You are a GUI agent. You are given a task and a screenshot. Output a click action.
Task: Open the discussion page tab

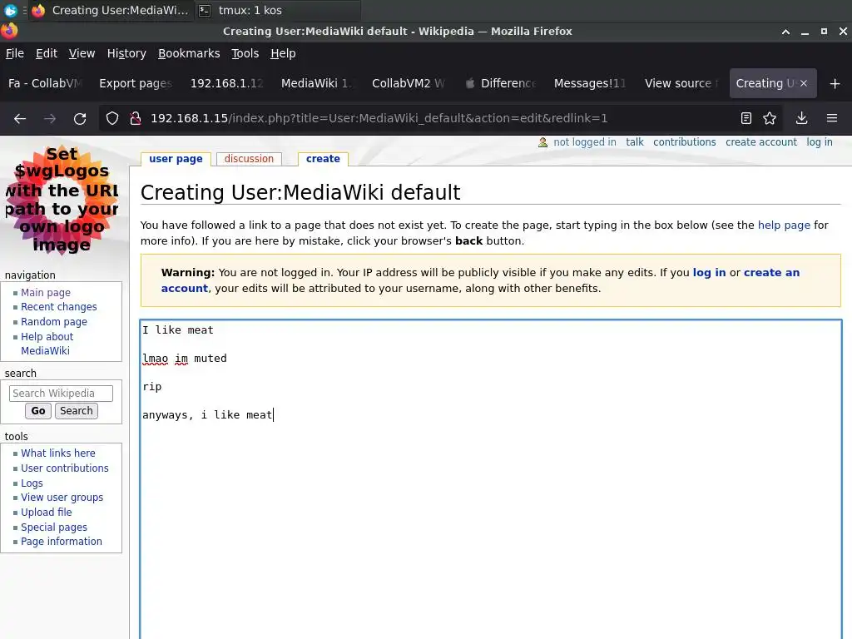249,159
